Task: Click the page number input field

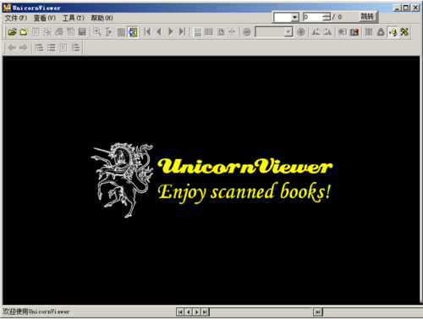Action: (x=313, y=17)
